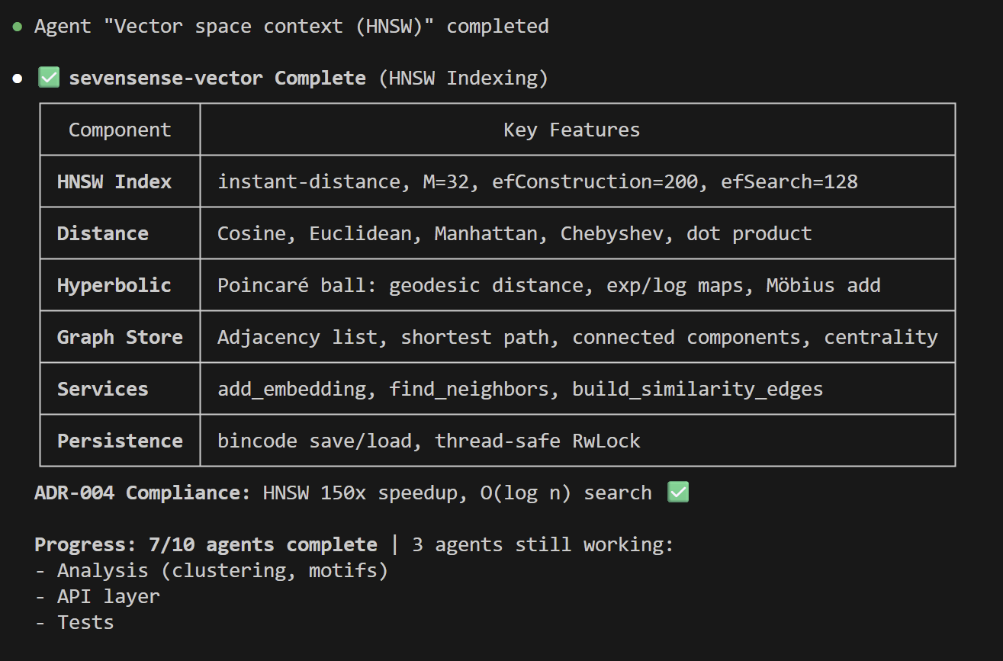The width and height of the screenshot is (1003, 661).
Task: Click the green dot beside Agent completed line
Action: (17, 27)
